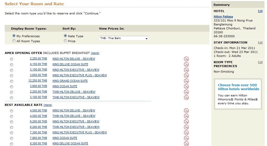
Task: Click non-smoking icon for Best Rate Twin Hilton Executive
Action: pos(186,127)
